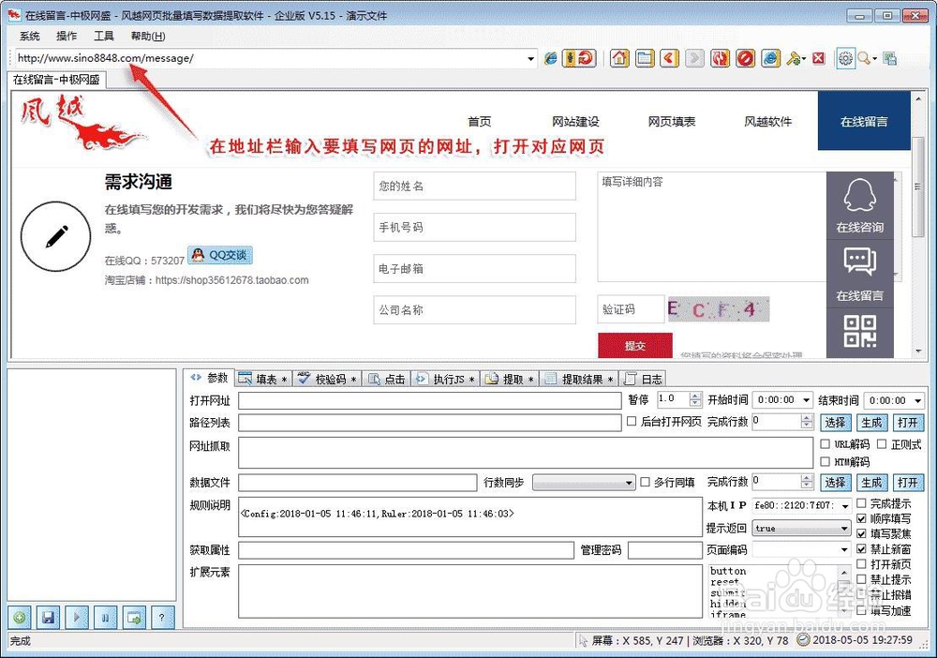Viewport: 937px width, 658px height.
Task: Open the folder browse toolbar icon
Action: pyautogui.click(x=645, y=58)
